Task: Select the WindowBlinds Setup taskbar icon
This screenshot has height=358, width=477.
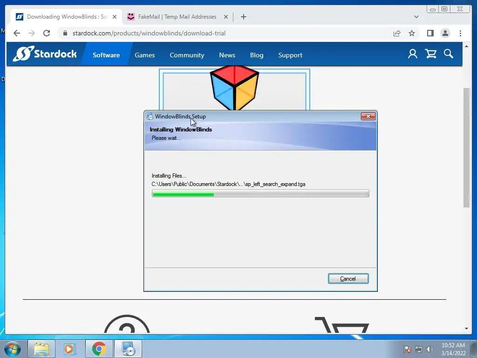Action: 128,349
